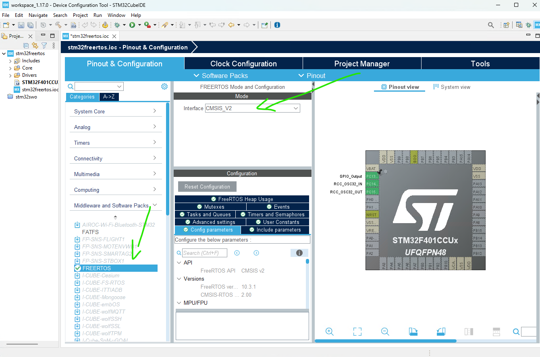540x357 pixels.
Task: Zoom out on pinout view
Action: pos(385,332)
